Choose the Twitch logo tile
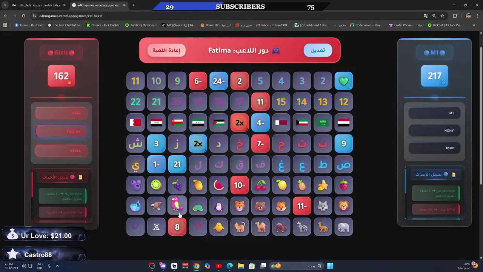 pos(135,227)
